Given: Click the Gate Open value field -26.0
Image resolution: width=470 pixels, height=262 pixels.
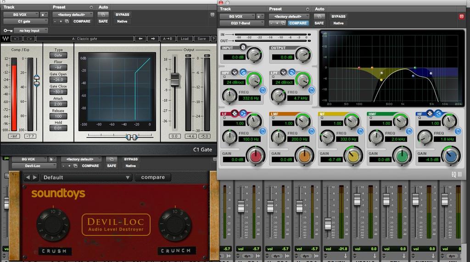Looking at the screenshot, I should pyautogui.click(x=58, y=80).
